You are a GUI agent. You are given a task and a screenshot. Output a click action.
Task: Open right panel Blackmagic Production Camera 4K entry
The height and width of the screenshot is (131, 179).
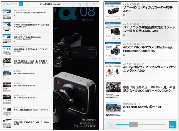click(141, 51)
